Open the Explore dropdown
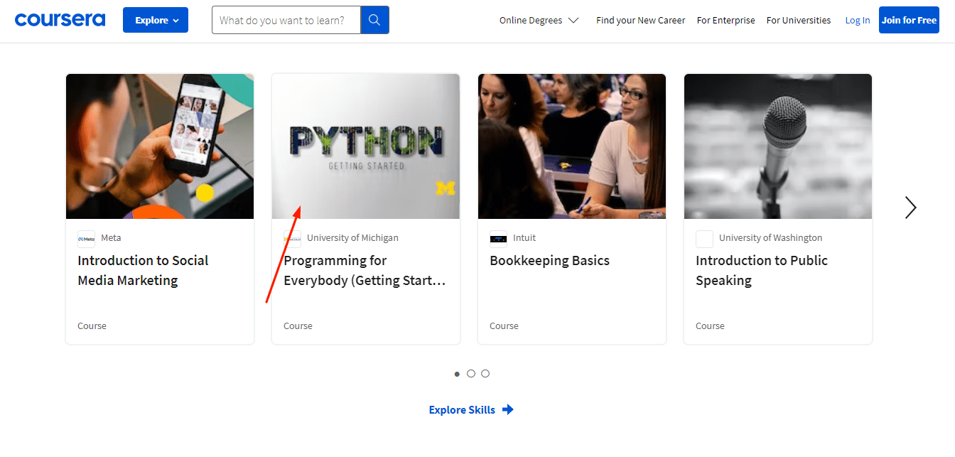 (155, 19)
